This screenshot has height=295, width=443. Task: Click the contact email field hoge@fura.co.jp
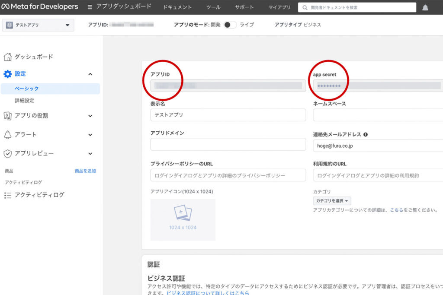tap(378, 146)
